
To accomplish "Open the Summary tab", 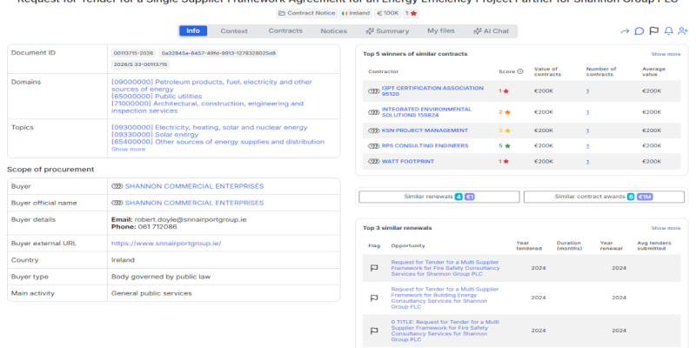I will pyautogui.click(x=387, y=31).
